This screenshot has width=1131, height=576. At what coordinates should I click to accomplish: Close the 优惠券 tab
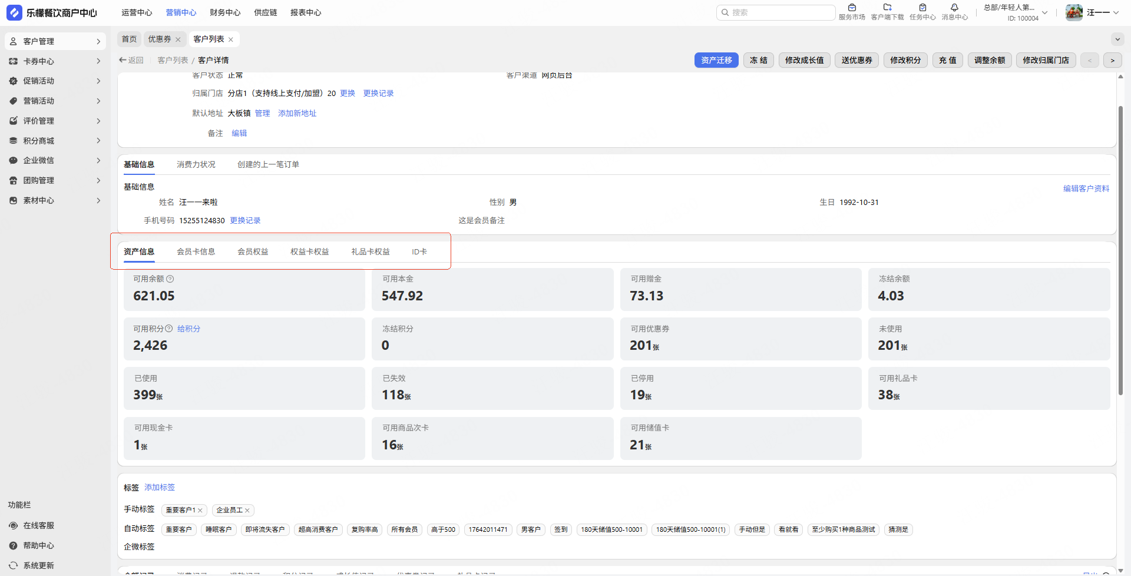pos(178,39)
